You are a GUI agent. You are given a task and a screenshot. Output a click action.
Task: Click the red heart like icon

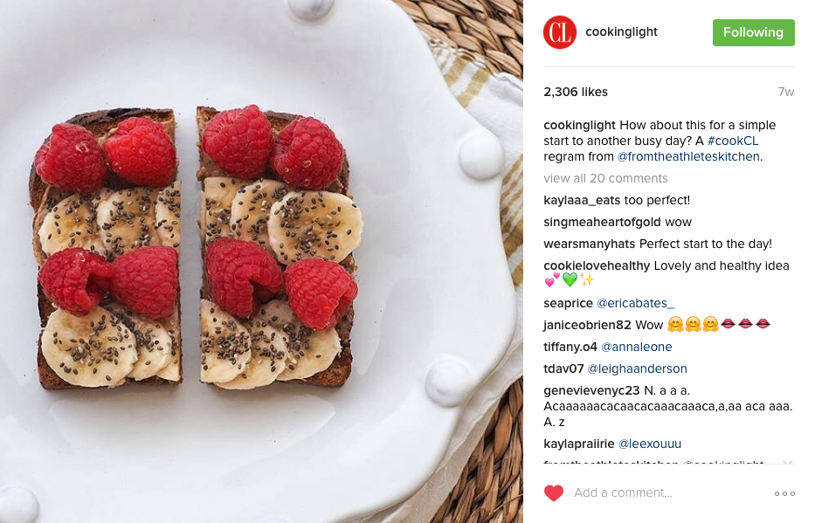point(554,492)
